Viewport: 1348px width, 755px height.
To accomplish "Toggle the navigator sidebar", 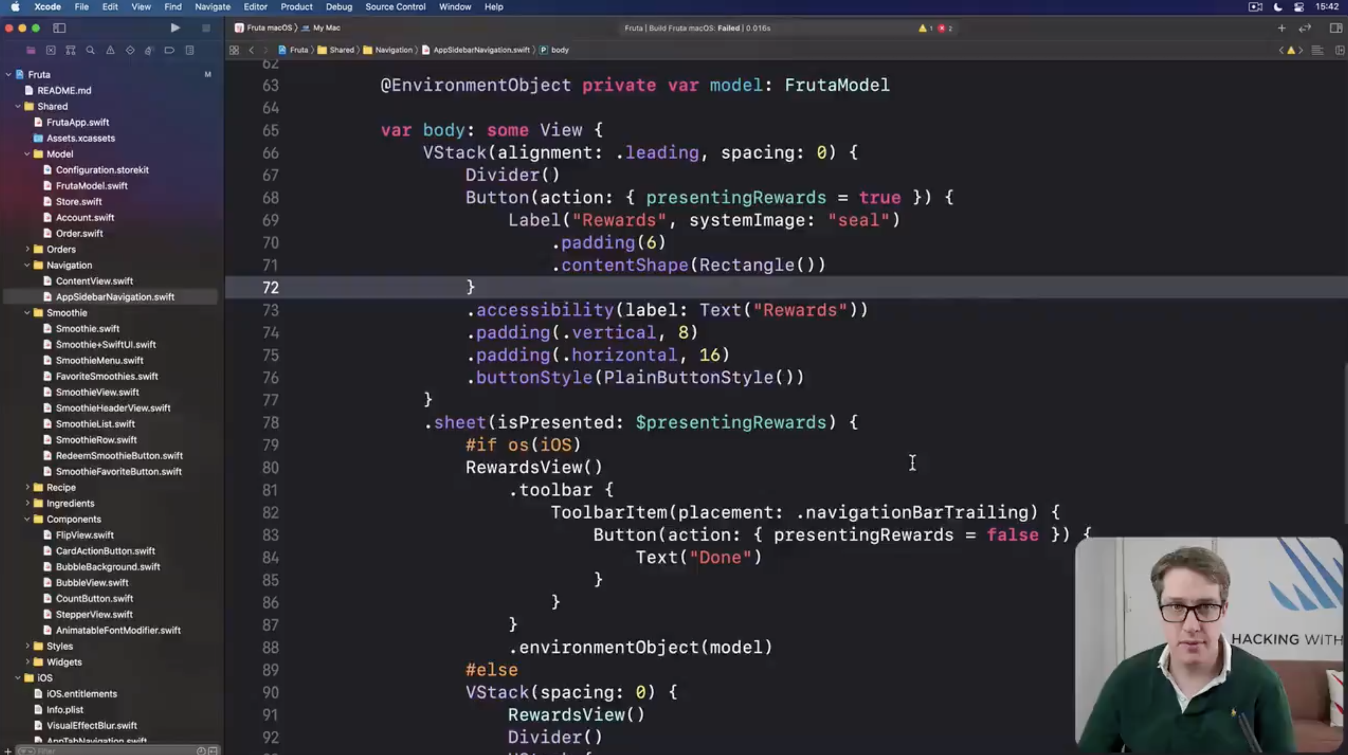I will 59,28.
